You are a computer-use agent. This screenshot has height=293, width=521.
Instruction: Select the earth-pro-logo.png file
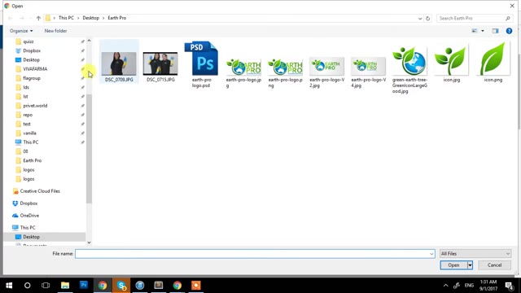tap(285, 67)
